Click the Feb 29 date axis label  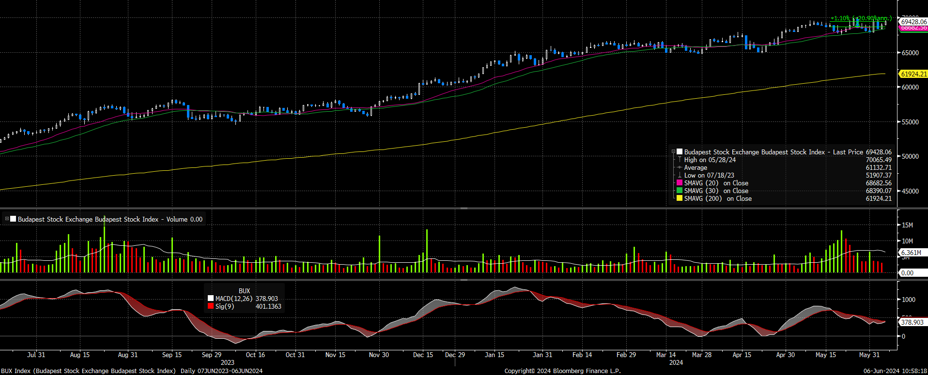626,355
